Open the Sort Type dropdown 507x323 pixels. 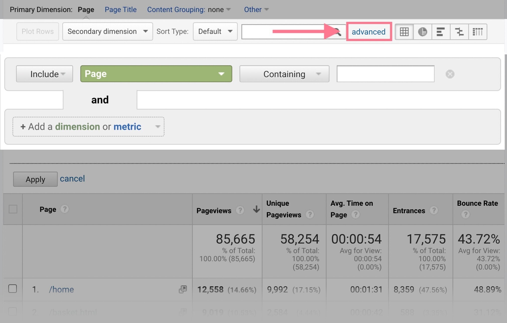pos(215,31)
